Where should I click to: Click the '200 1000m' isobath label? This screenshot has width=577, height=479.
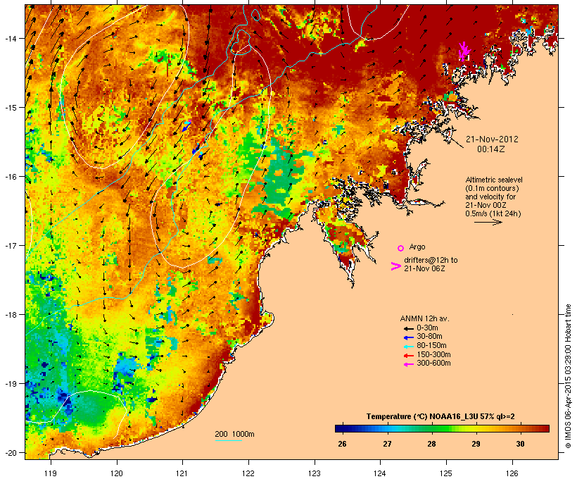[234, 434]
